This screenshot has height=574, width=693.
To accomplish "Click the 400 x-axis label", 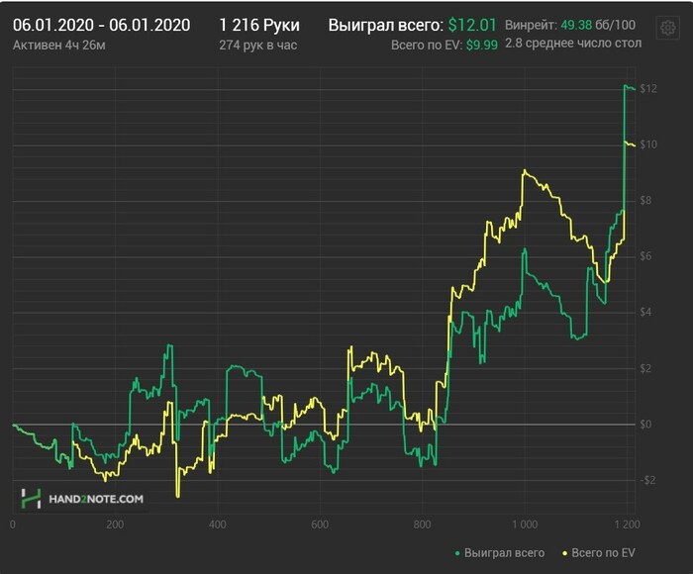I will pos(218,525).
